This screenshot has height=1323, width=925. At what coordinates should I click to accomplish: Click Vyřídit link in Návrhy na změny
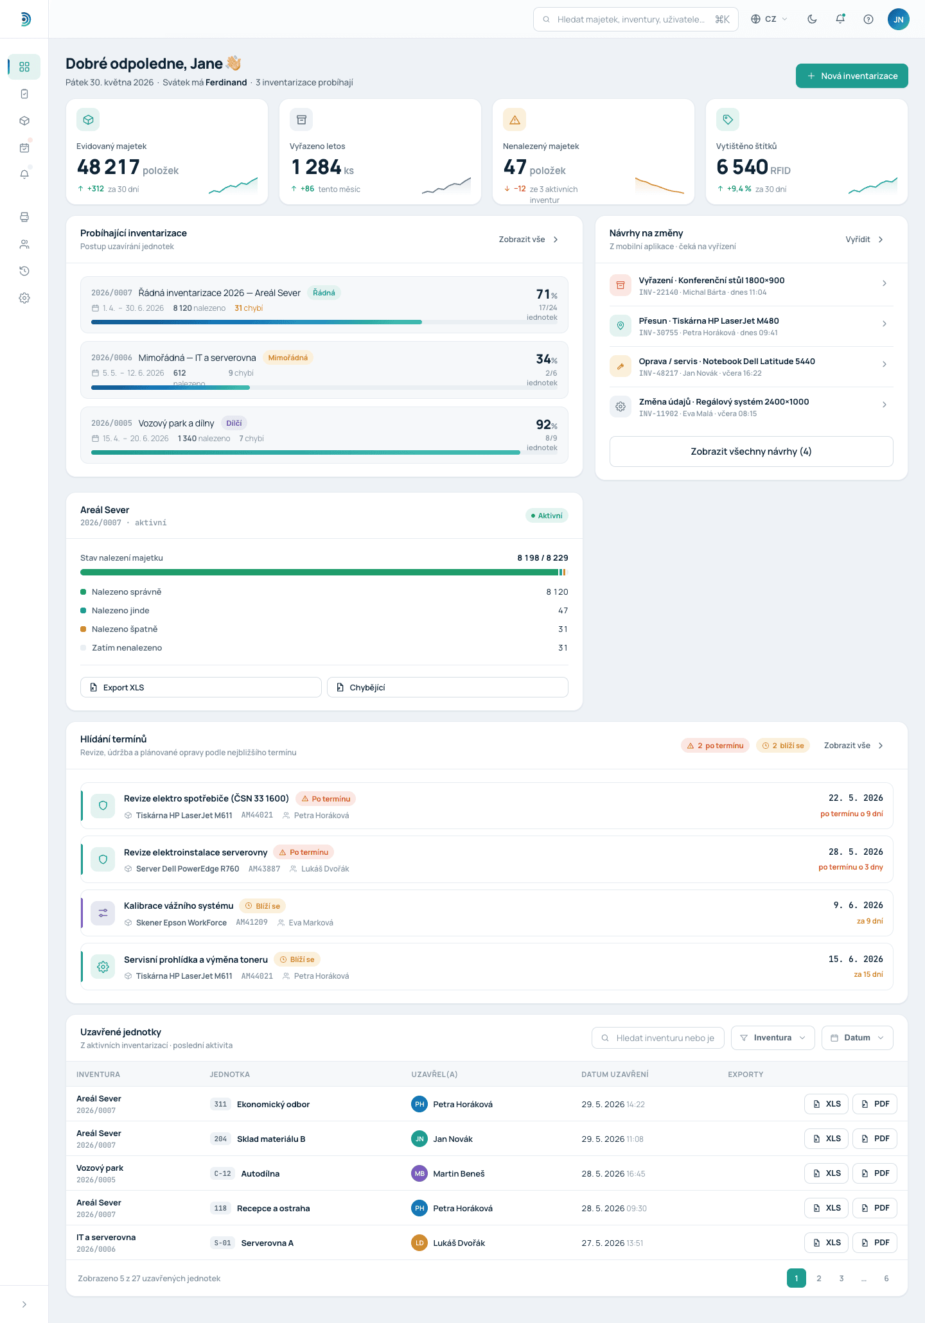coord(865,240)
